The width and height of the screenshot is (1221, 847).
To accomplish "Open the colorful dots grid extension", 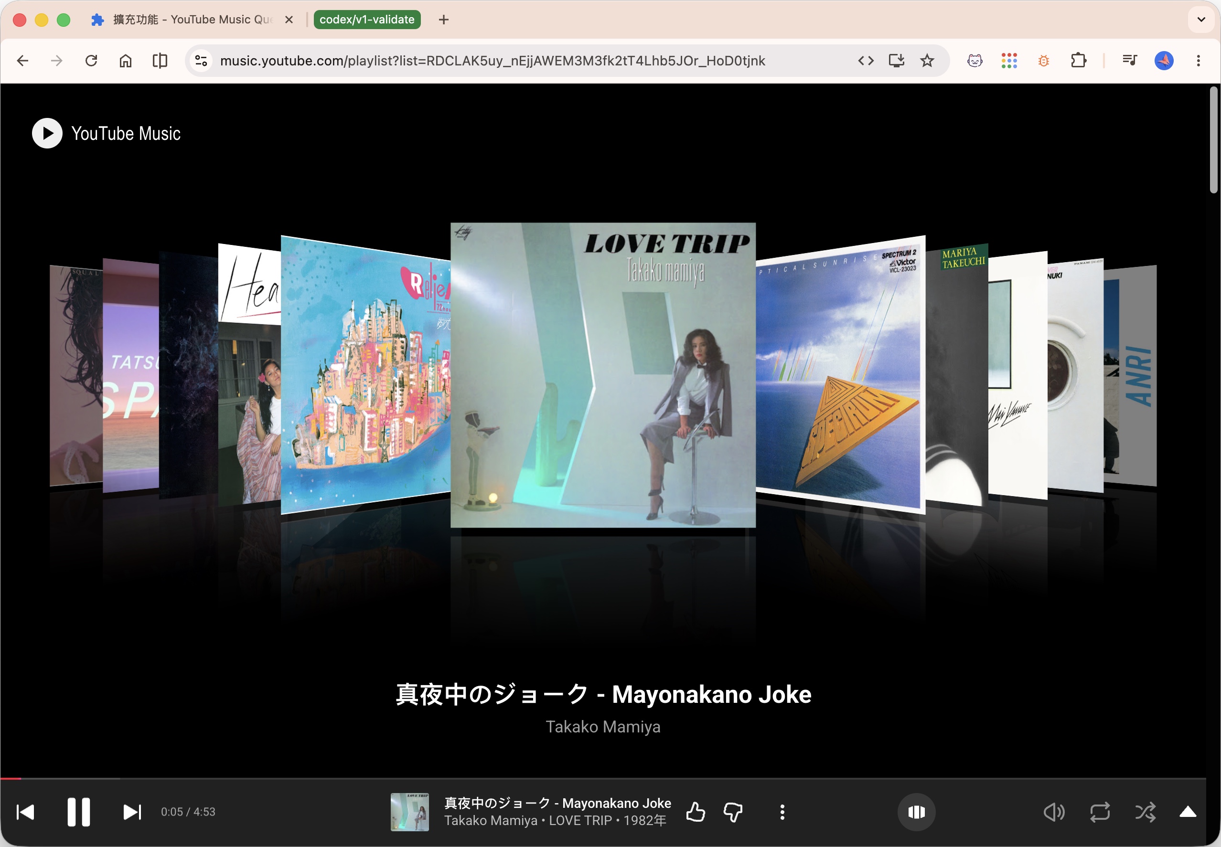I will 1009,61.
